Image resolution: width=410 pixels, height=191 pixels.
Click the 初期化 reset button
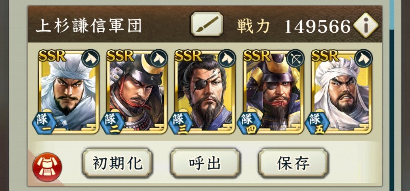[x=117, y=163]
